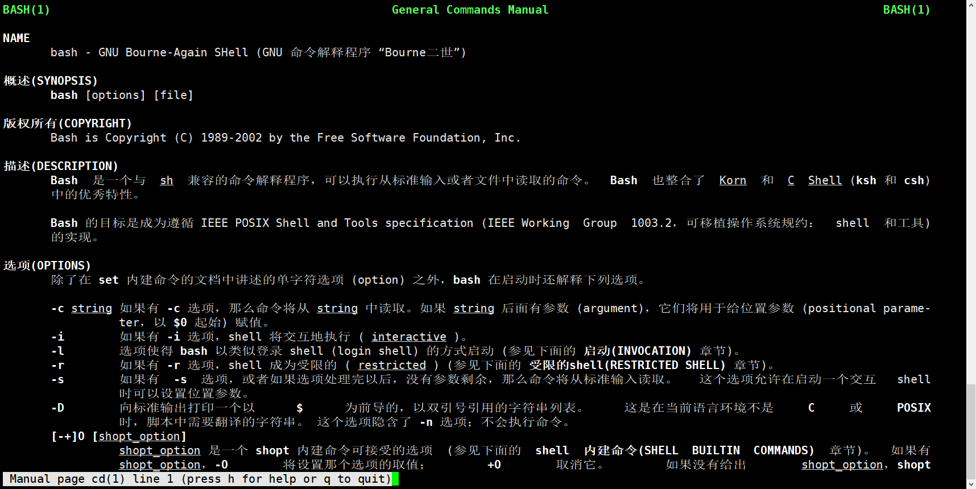Click the scrollbar down arrow
This screenshot has height=489, width=976.
click(x=971, y=484)
